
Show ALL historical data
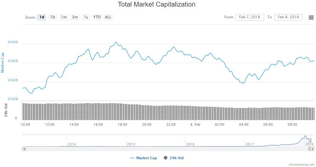108,17
